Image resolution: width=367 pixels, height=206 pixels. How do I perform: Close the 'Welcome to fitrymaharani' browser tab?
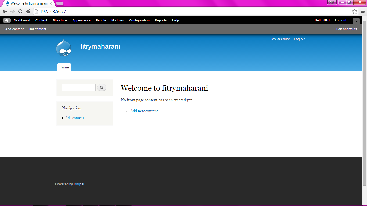coord(51,3)
